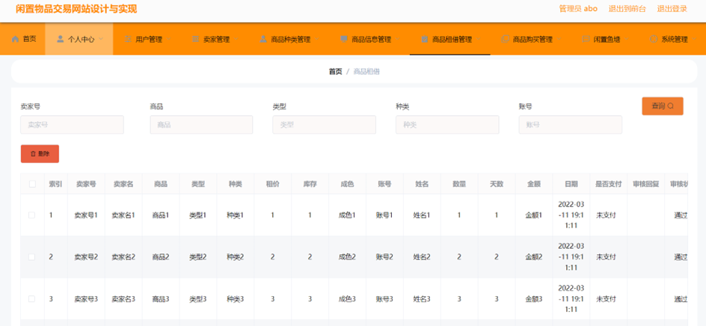The height and width of the screenshot is (326, 706).
Task: Click the sliders icon beside 用户管理
Action: click(x=128, y=39)
